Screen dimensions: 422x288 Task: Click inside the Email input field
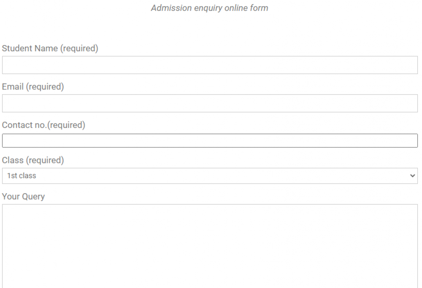[210, 103]
